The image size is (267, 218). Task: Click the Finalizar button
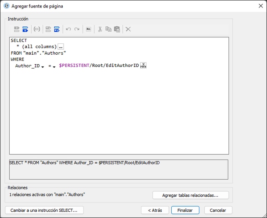pos(185,210)
